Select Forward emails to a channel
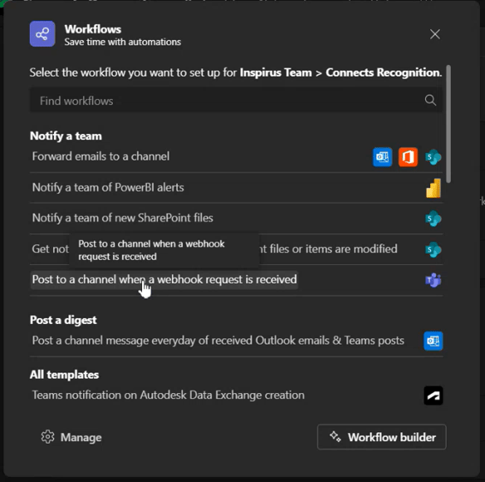The image size is (485, 482). 100,156
